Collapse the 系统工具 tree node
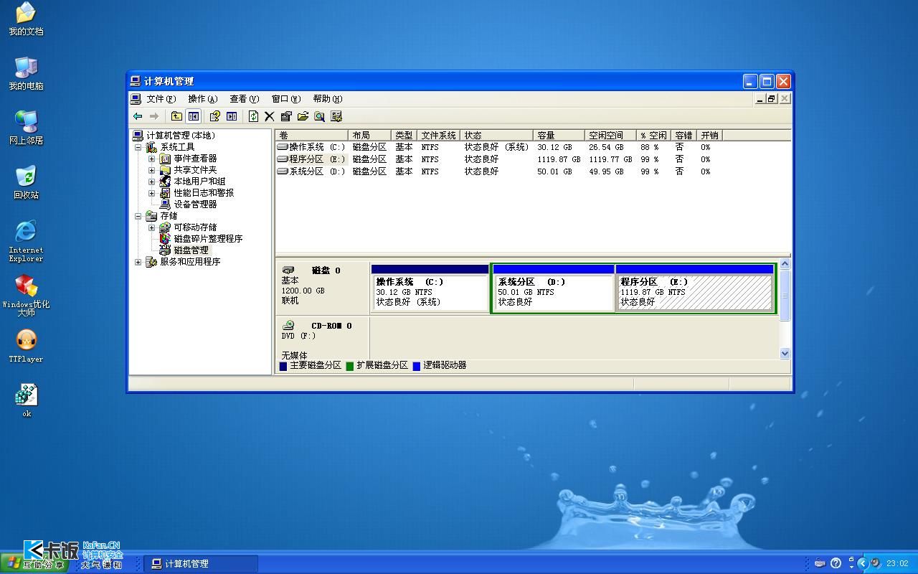 (138, 147)
